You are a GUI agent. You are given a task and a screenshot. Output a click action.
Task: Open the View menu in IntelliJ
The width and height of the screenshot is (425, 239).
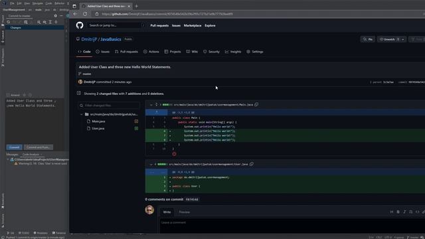click(27, 3)
